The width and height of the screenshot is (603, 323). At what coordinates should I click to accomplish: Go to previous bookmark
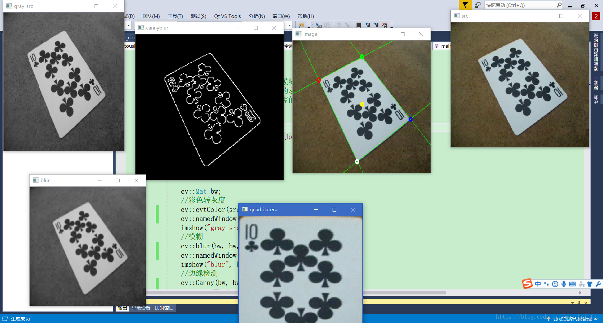(367, 25)
